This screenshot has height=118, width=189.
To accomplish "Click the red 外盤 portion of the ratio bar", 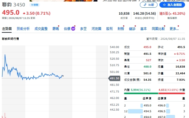I will click(x=172, y=93).
